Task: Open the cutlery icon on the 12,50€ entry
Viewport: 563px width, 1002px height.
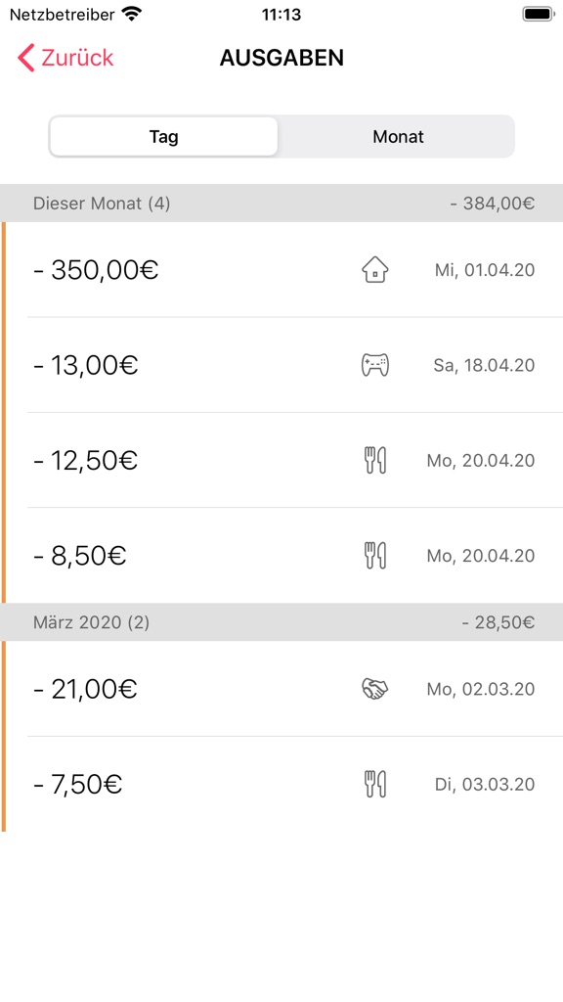Action: tap(374, 459)
